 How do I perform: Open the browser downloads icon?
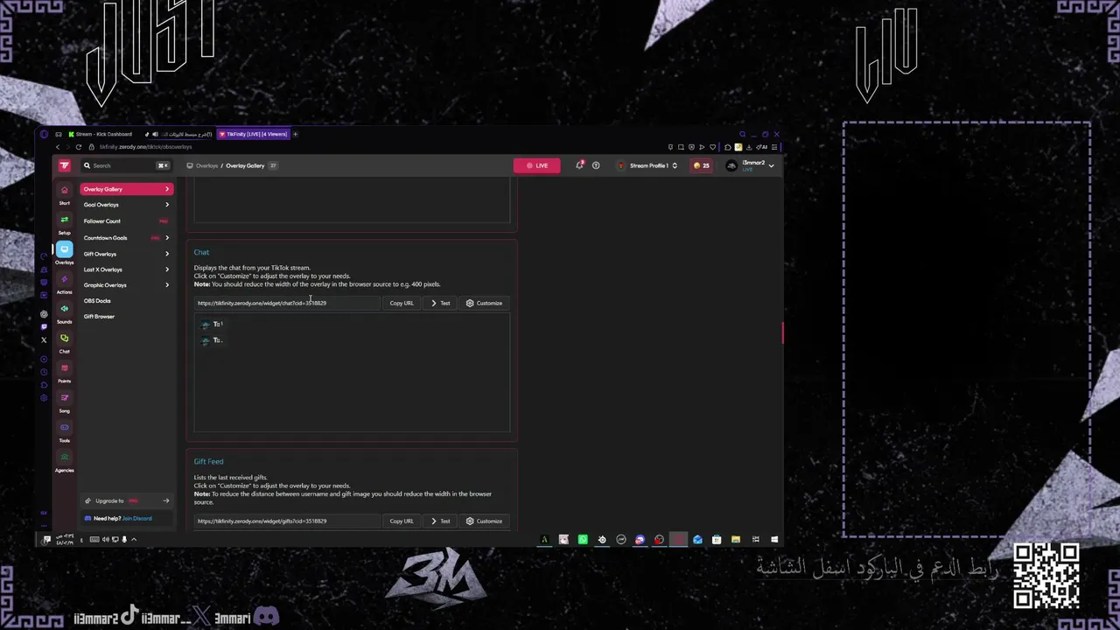tap(748, 147)
